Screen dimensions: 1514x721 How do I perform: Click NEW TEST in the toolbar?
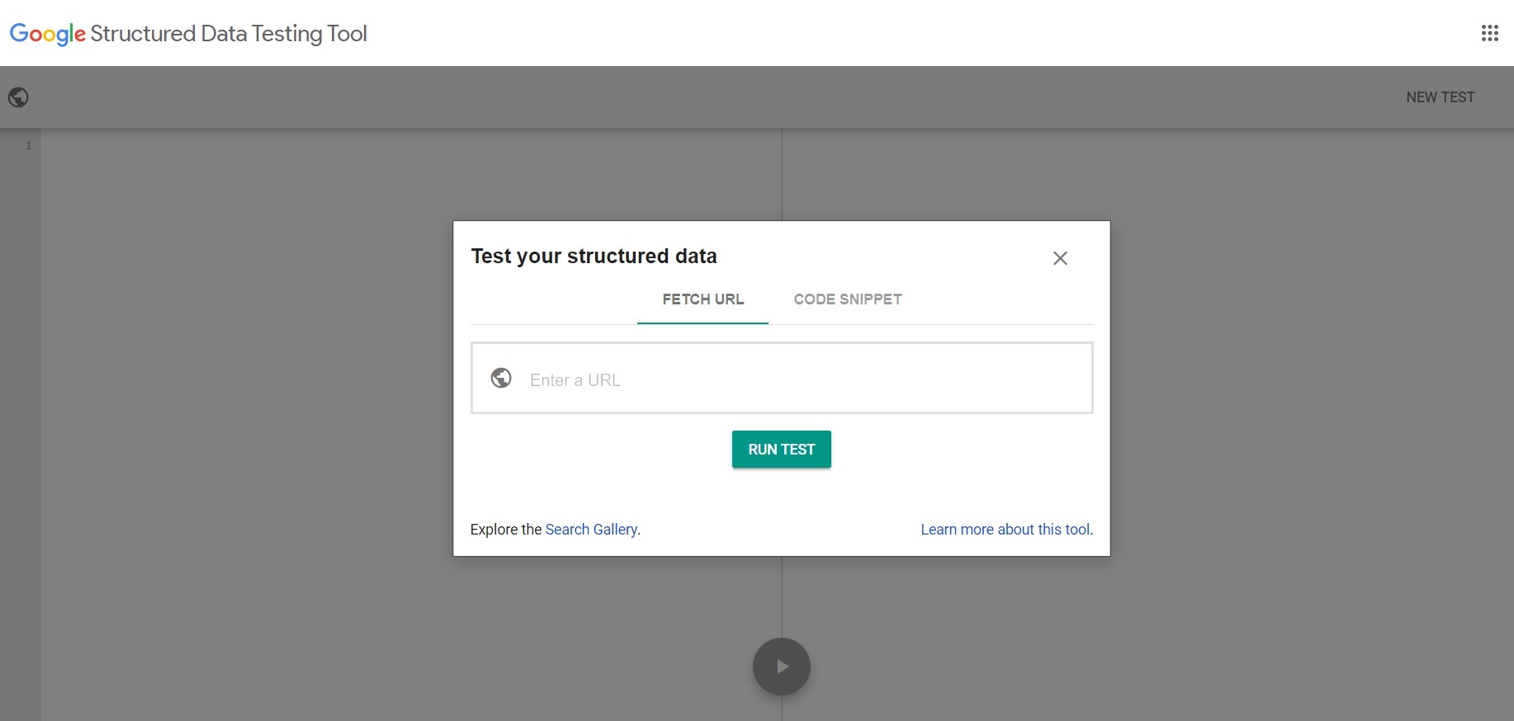[x=1440, y=97]
